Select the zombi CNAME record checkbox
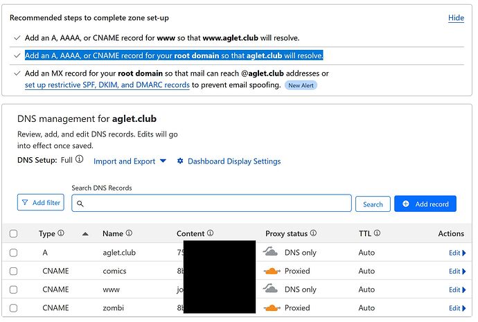The height and width of the screenshot is (322, 478). pyautogui.click(x=13, y=308)
